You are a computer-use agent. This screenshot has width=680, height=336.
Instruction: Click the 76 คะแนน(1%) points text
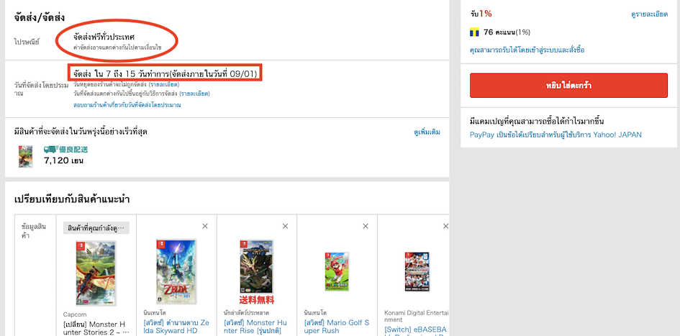pyautogui.click(x=507, y=32)
